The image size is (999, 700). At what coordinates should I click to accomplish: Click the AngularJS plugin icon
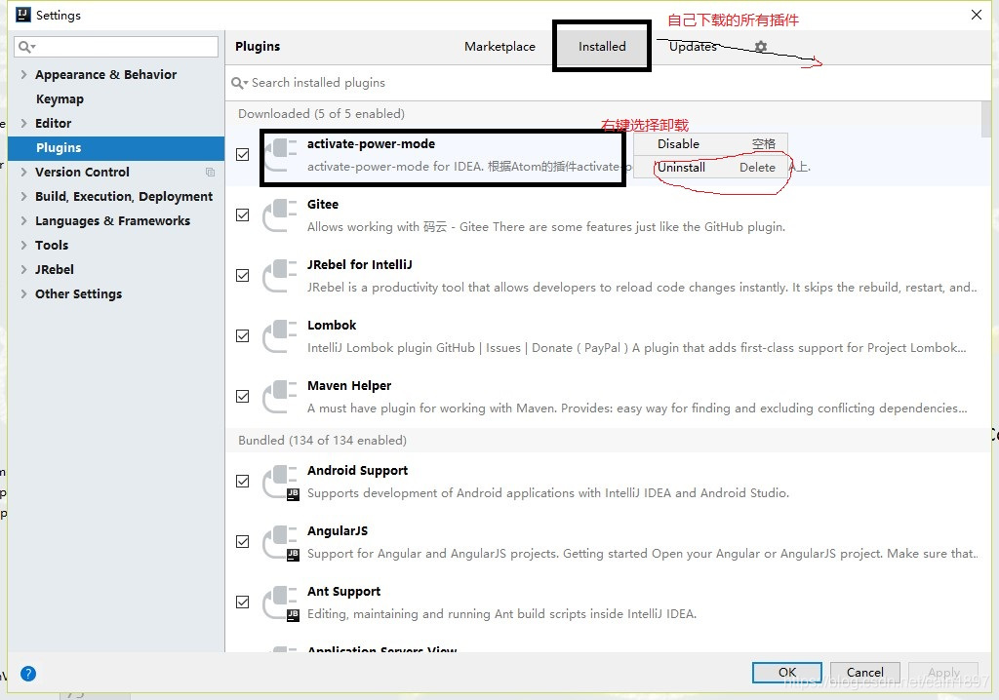click(280, 543)
